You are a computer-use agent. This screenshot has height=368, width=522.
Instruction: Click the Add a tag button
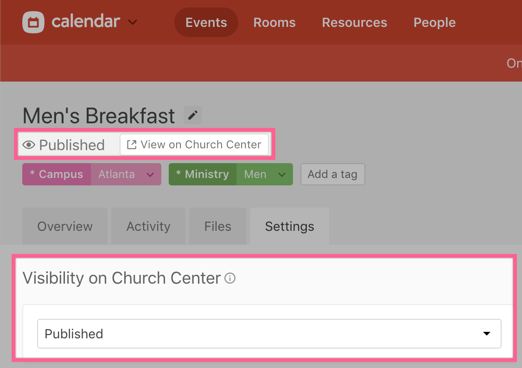point(332,174)
